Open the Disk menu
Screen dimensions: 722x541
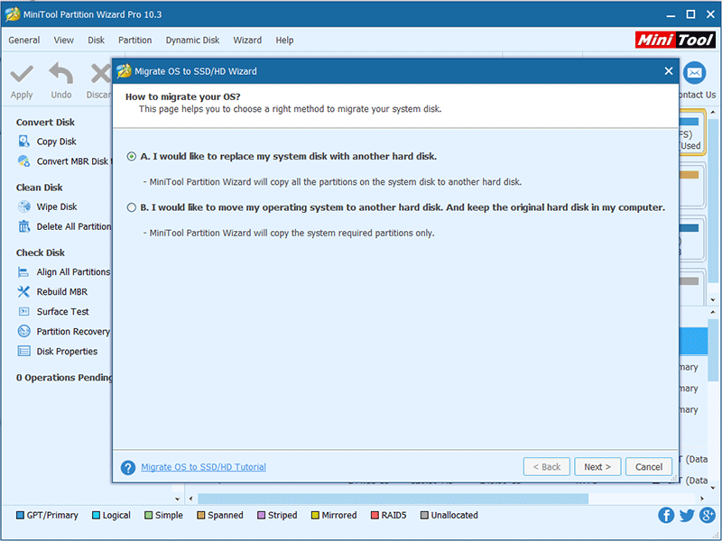coord(97,41)
